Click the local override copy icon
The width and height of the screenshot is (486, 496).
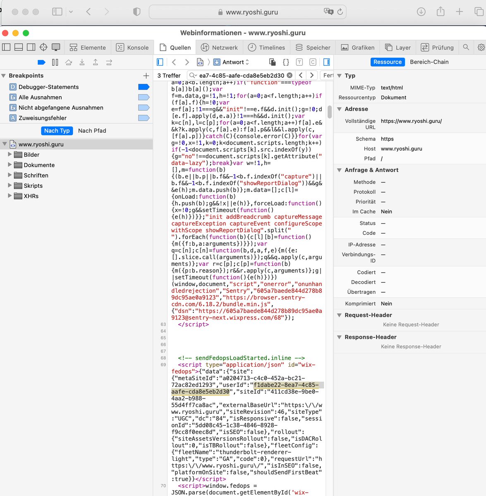coord(272,62)
